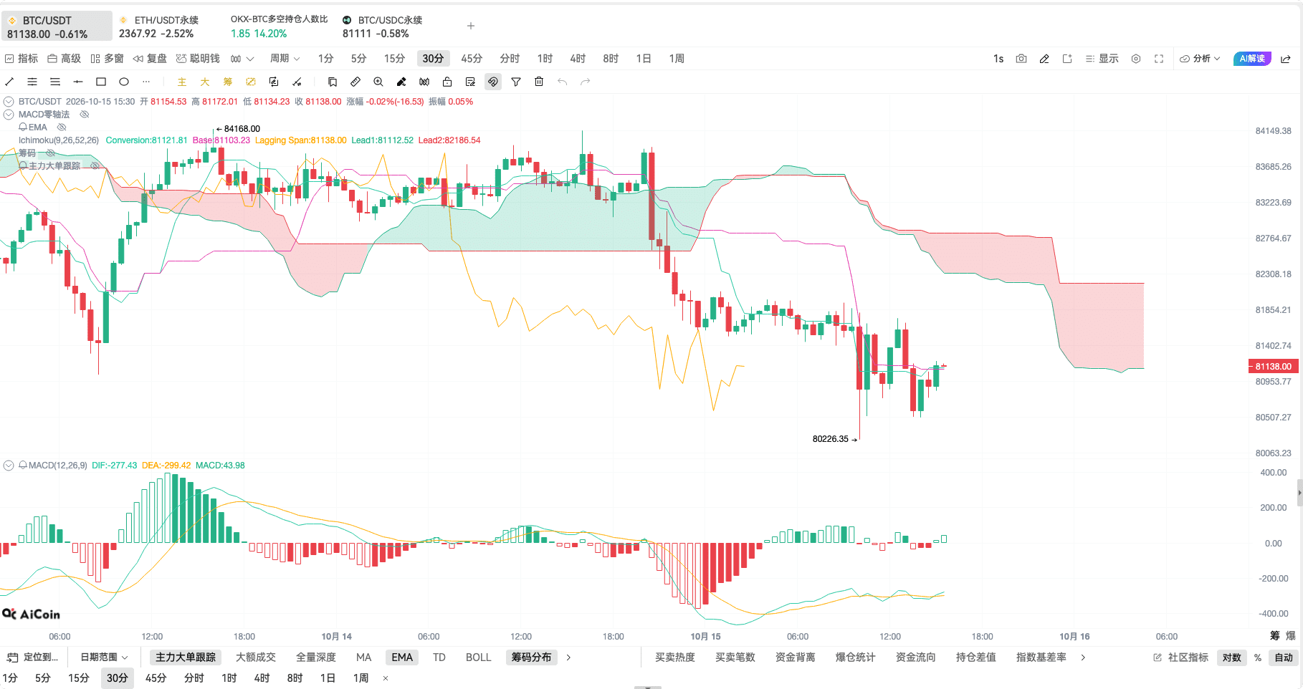This screenshot has height=689, width=1303.
Task: Expand more data tabs arrow after 指数基差率
Action: tap(1083, 657)
